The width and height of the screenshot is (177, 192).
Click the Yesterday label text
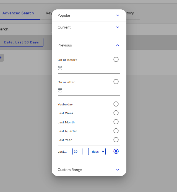65,104
